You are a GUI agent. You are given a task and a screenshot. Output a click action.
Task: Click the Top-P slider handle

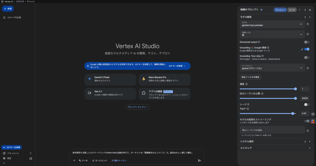coord(293,113)
